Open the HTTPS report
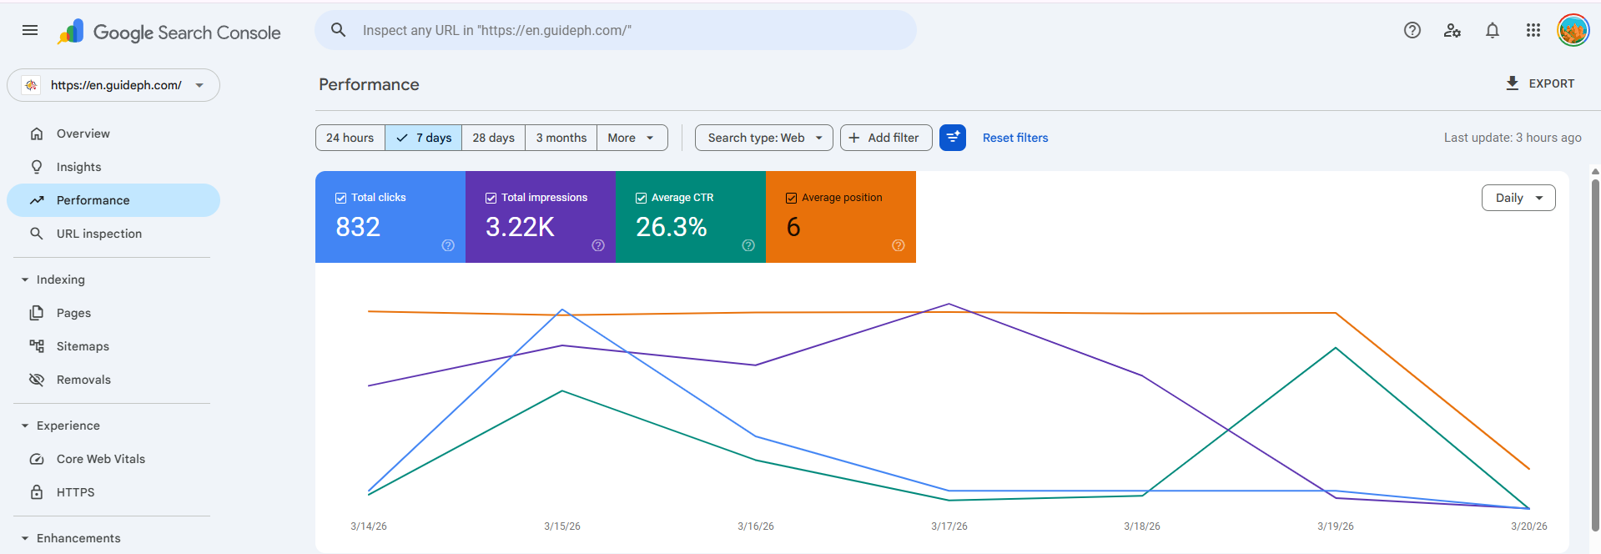This screenshot has width=1601, height=554. point(113,492)
